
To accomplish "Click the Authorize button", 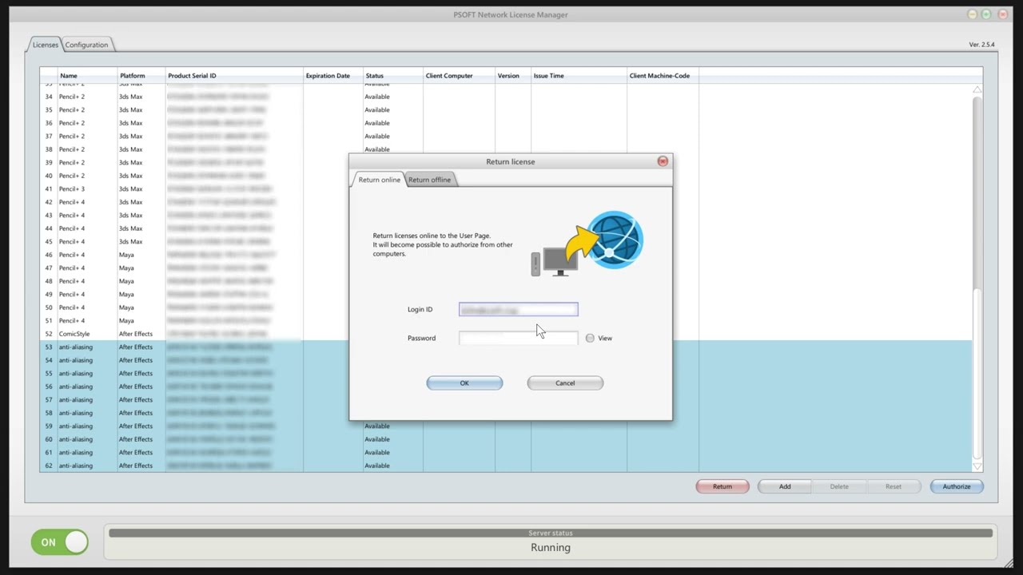I will [x=957, y=486].
